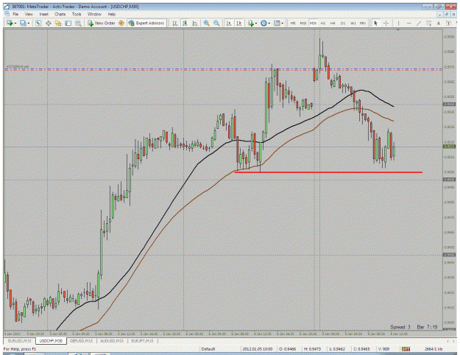Click the chart window icon left of File

click(7, 14)
